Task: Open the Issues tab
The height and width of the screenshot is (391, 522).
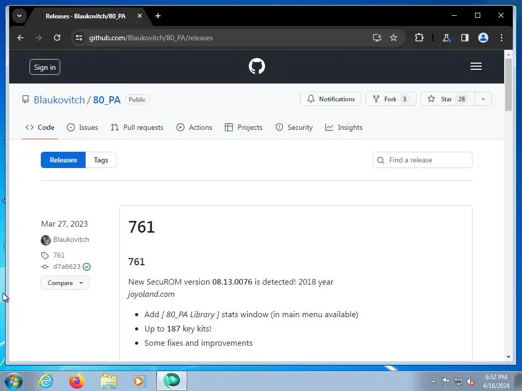Action: pos(82,127)
